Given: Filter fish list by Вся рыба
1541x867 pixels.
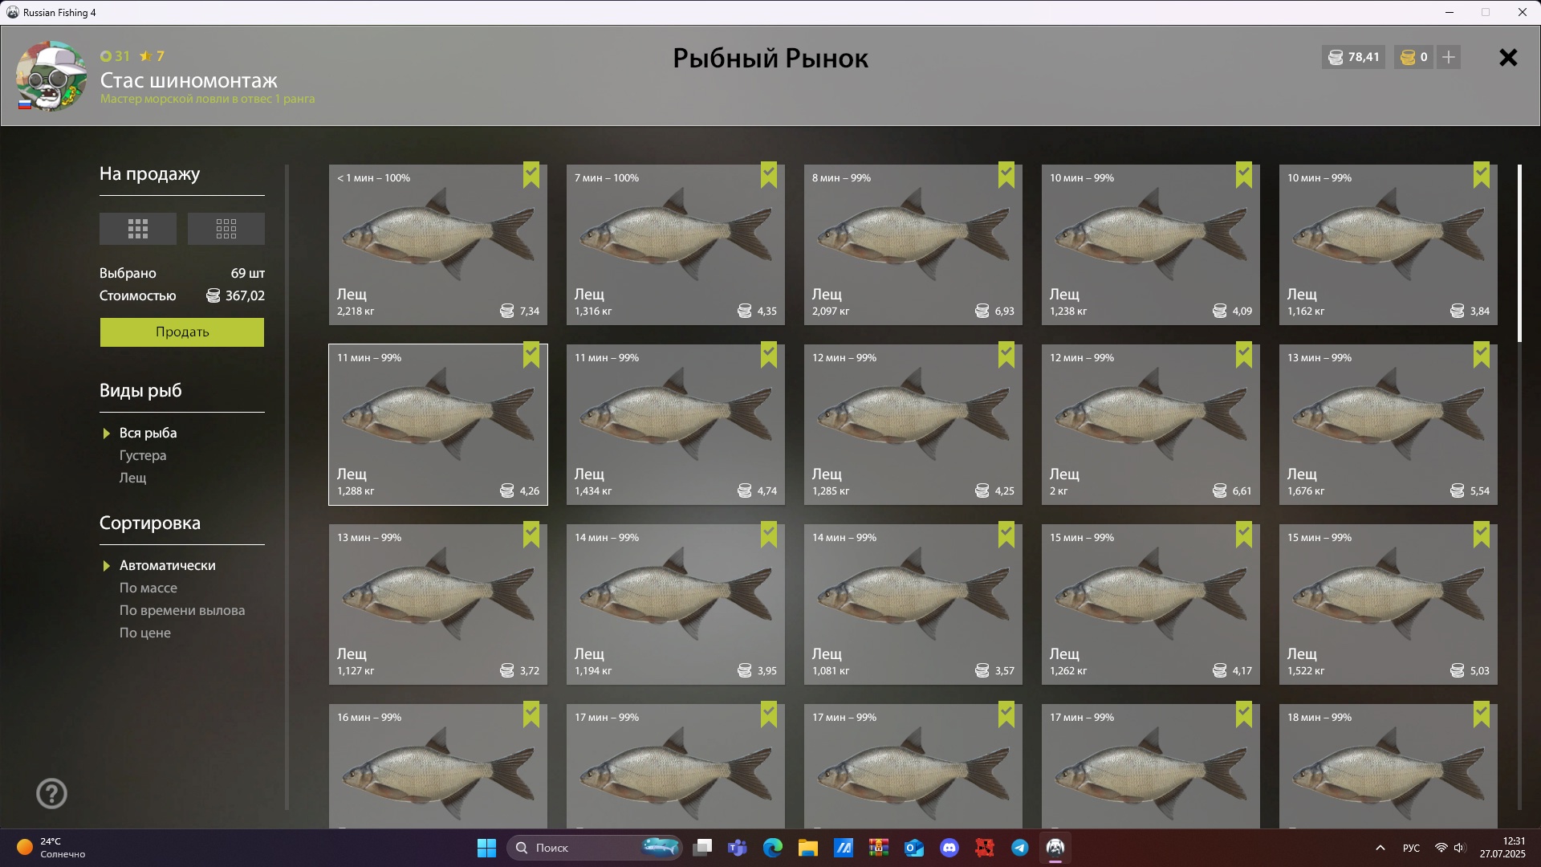Looking at the screenshot, I should click(x=148, y=433).
